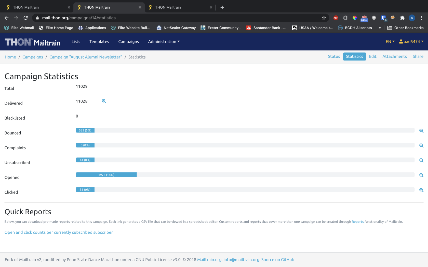The width and height of the screenshot is (428, 267).
Task: Open Clicked details magnifier icon
Action: click(421, 190)
